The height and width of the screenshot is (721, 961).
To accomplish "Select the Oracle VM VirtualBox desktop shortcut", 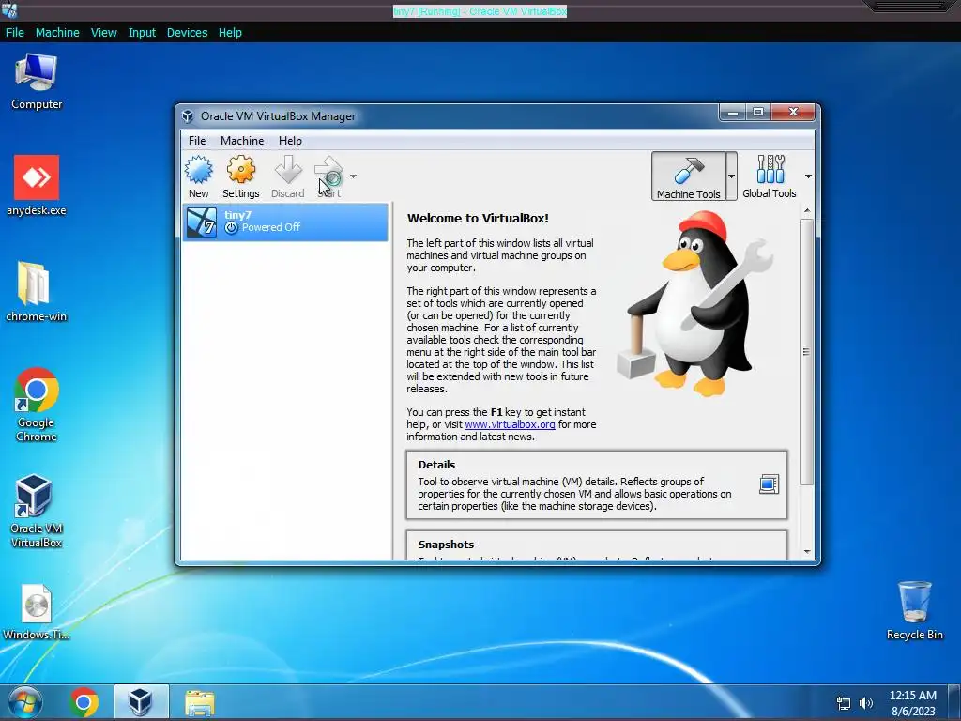I will (37, 511).
